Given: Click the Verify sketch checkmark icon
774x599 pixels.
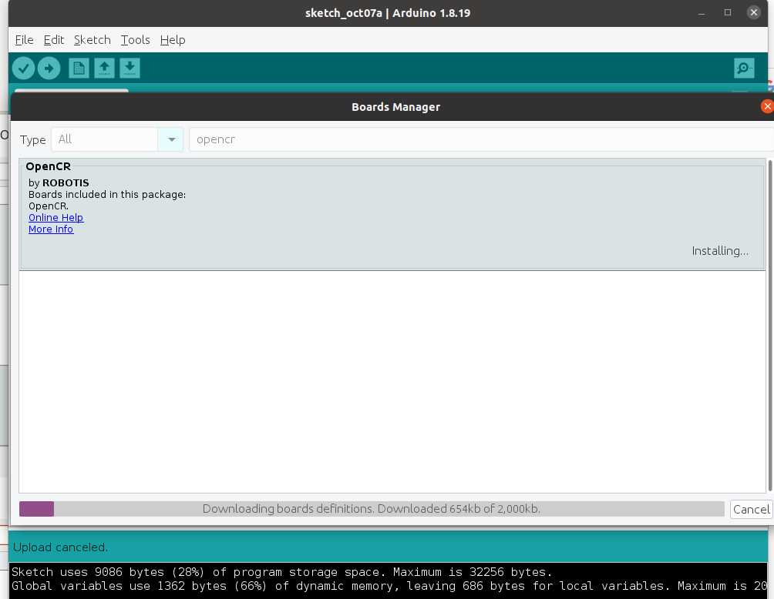Looking at the screenshot, I should coord(23,68).
